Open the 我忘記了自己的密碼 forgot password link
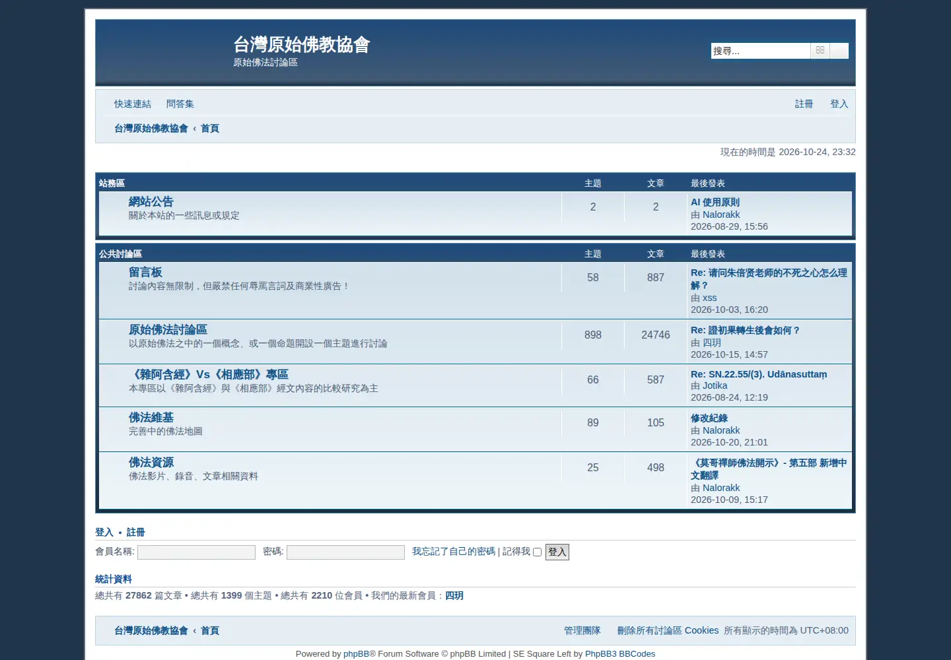 (x=454, y=551)
